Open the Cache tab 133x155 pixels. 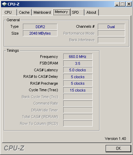pyautogui.click(x=24, y=12)
